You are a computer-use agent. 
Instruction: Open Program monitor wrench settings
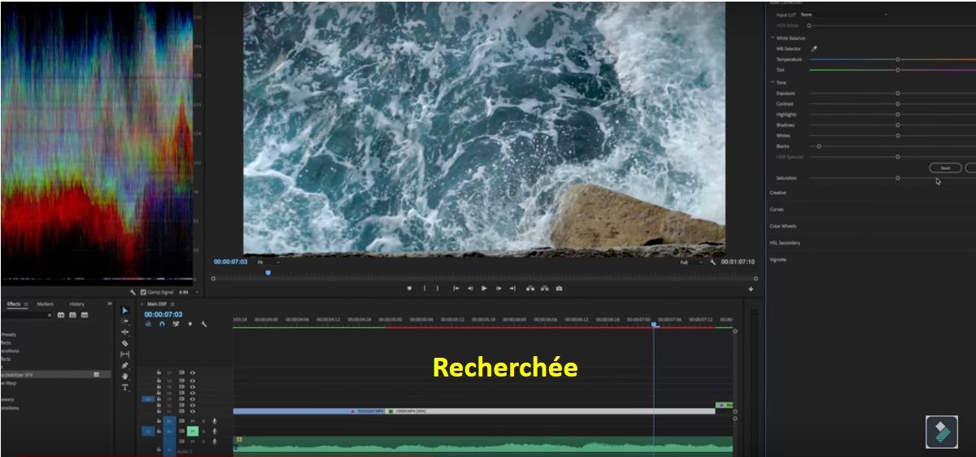click(x=712, y=262)
